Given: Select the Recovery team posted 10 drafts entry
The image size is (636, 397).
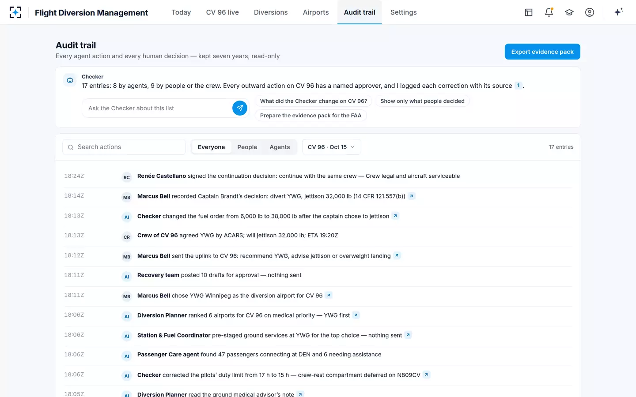Looking at the screenshot, I should [x=318, y=277].
